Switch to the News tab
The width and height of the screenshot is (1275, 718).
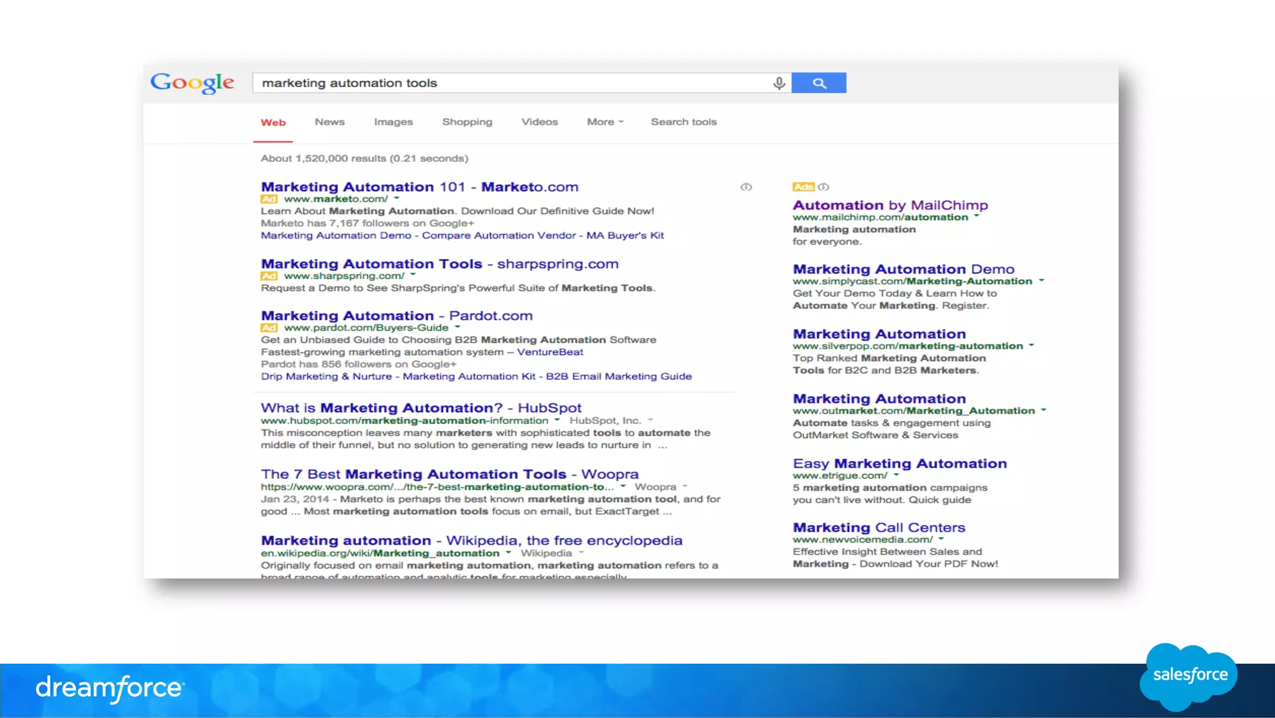329,122
